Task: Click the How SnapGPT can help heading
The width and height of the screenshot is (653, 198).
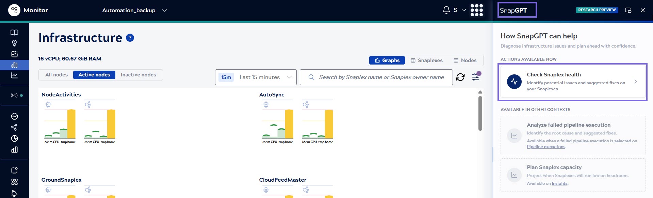Action: 539,36
